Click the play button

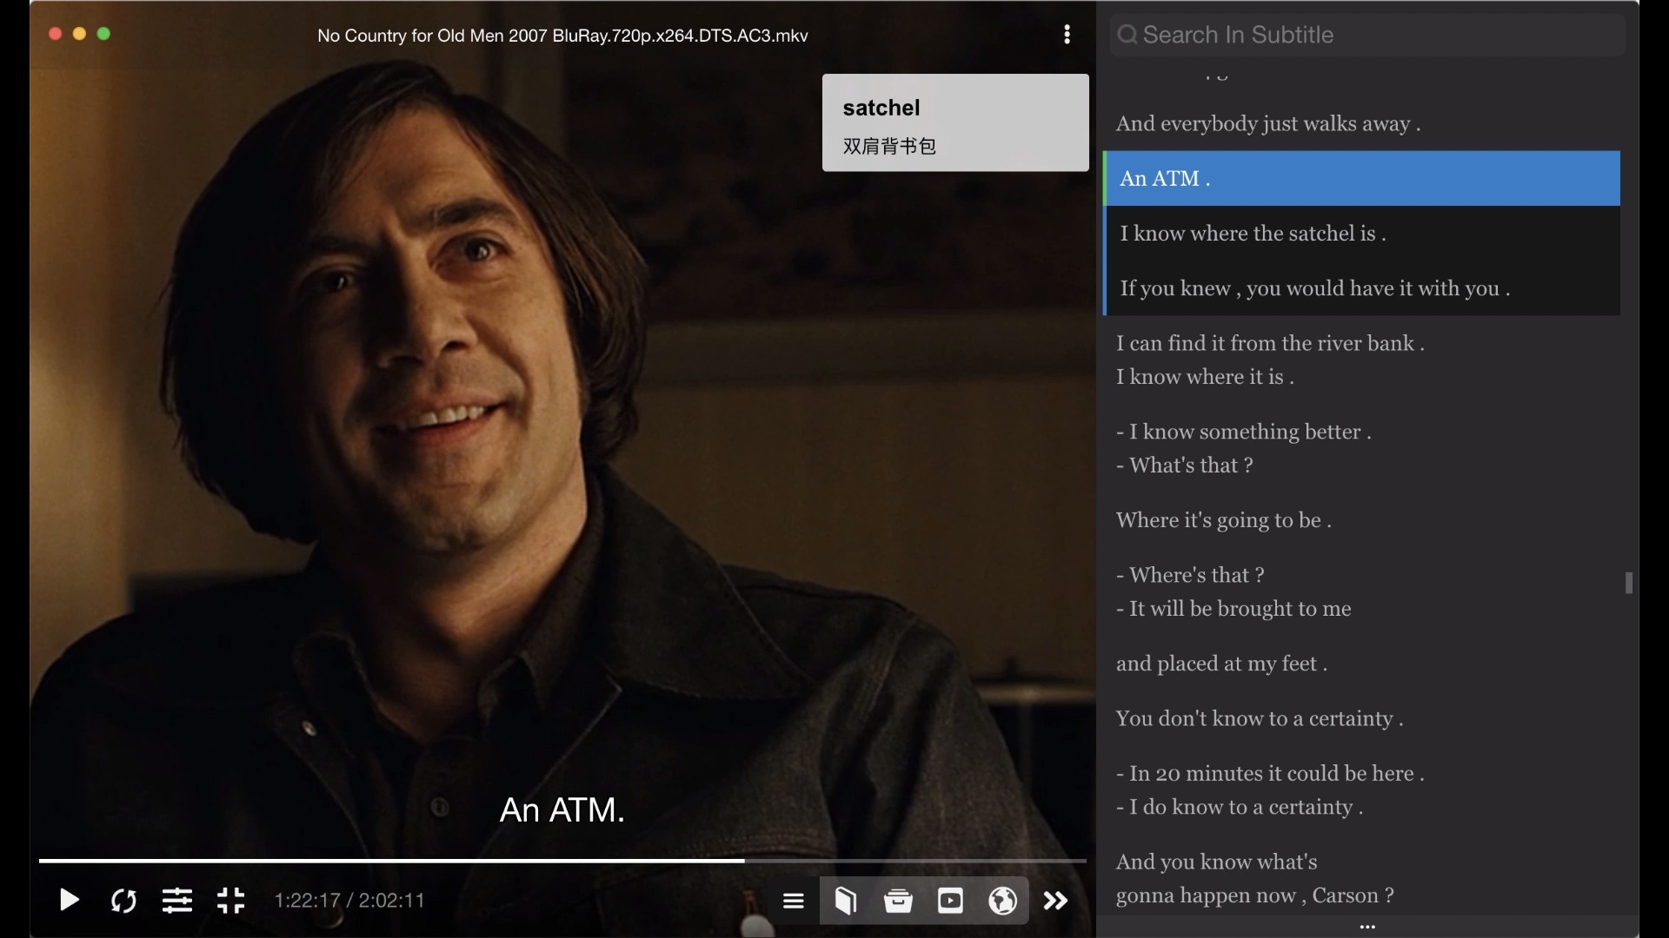click(x=70, y=901)
